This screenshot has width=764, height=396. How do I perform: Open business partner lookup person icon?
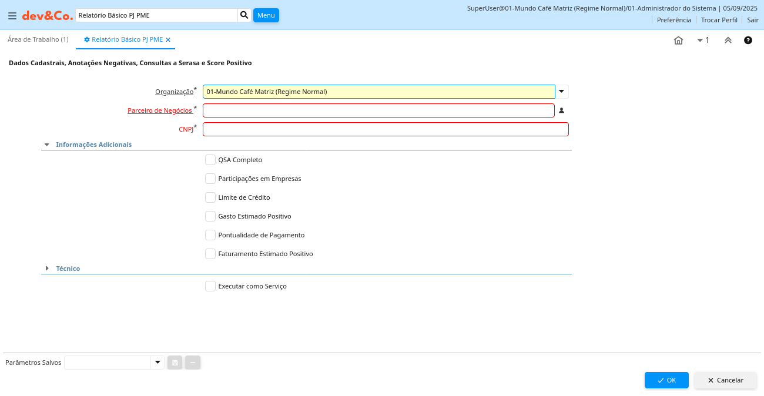[561, 110]
